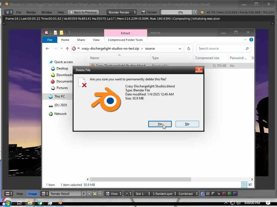Open the Info editor type selector
This screenshot has width=277, height=207.
pos(9,12)
